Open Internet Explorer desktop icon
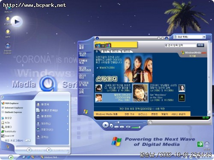 (8, 49)
